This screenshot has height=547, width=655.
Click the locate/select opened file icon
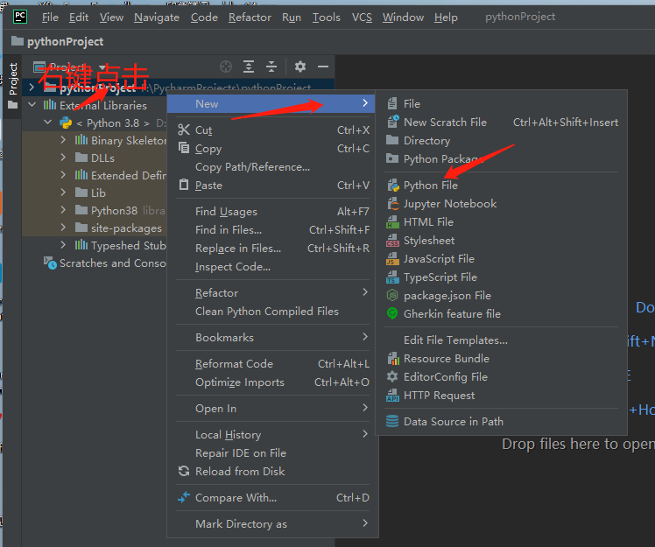(x=226, y=67)
